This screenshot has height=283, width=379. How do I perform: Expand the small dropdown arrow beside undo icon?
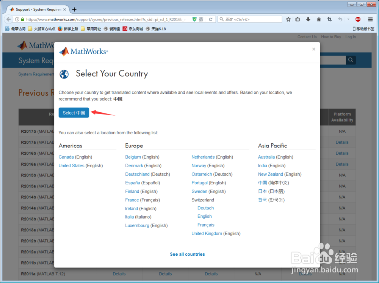348,19
